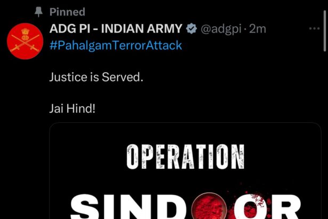The height and width of the screenshot is (219, 328).
Task: Click the crossed swords emblem in the avatar
Action: tap(25, 43)
